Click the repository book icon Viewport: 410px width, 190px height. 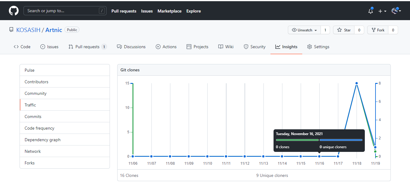pos(11,30)
